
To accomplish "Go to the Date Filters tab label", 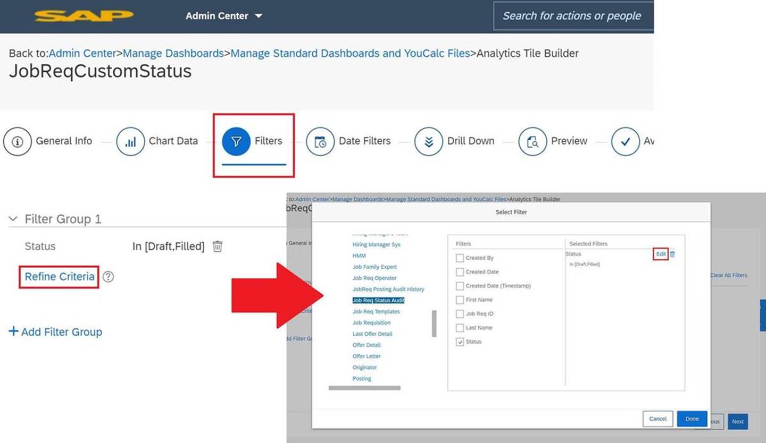I will 365,141.
